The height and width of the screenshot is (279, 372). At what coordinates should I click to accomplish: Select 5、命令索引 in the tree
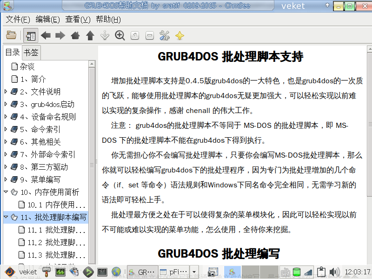coord(40,129)
